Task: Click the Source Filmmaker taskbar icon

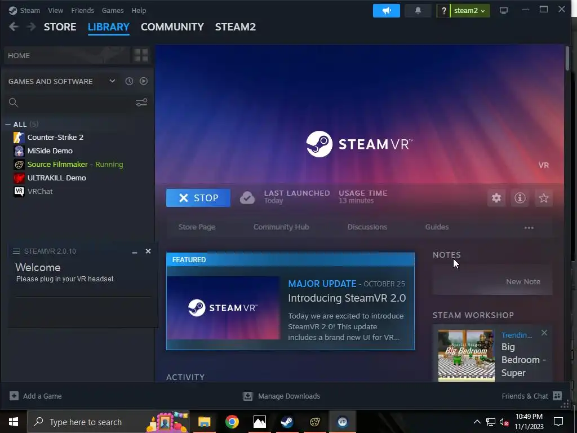Action: pyautogui.click(x=314, y=422)
